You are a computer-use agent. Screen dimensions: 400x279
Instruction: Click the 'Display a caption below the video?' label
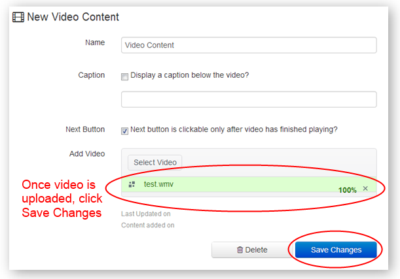point(189,75)
